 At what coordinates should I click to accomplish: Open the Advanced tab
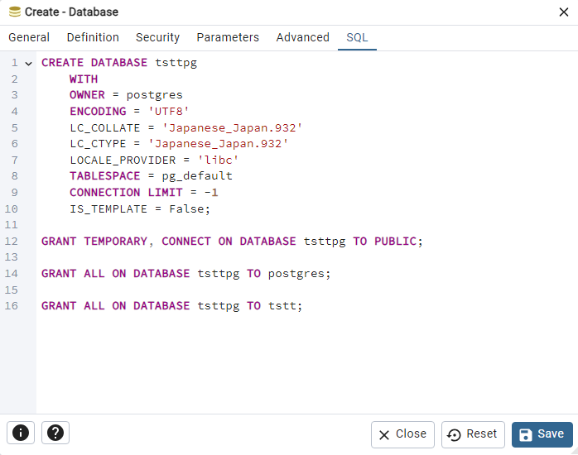click(302, 37)
